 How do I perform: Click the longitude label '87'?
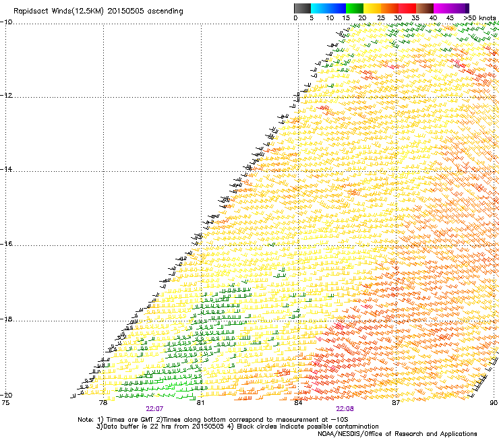click(396, 403)
